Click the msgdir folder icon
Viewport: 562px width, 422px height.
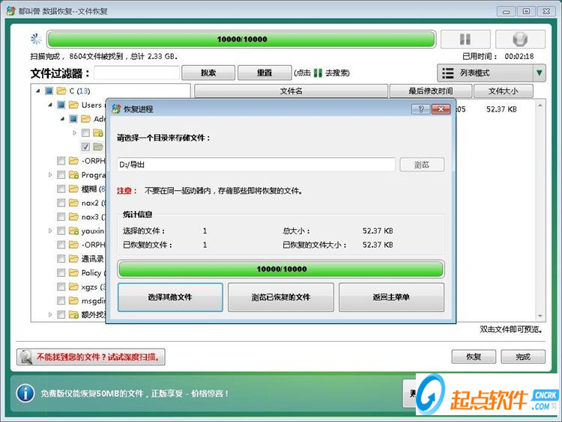pyautogui.click(x=73, y=301)
